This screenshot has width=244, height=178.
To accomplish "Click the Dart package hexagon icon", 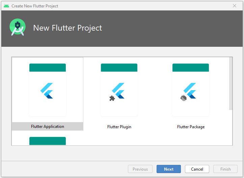I will click(x=184, y=98).
